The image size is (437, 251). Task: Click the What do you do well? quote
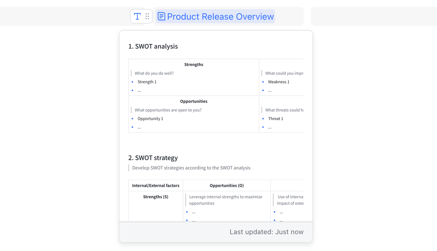[154, 73]
